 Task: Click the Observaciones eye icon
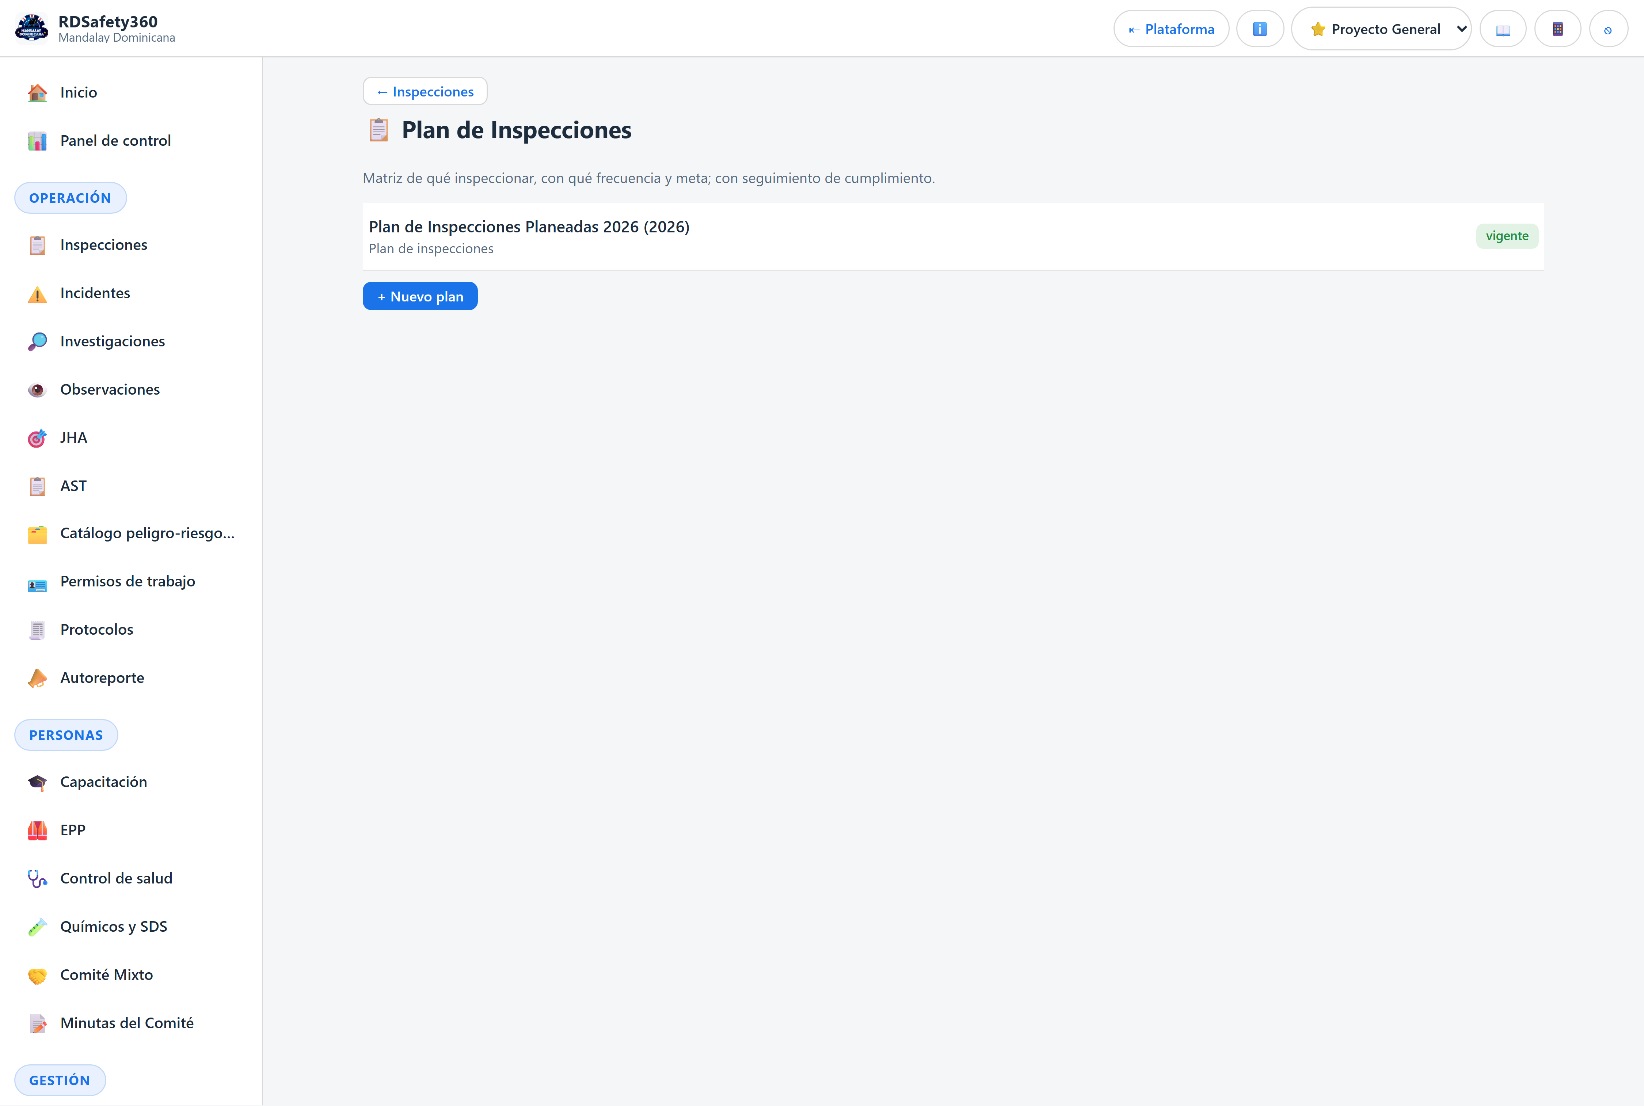pyautogui.click(x=37, y=389)
